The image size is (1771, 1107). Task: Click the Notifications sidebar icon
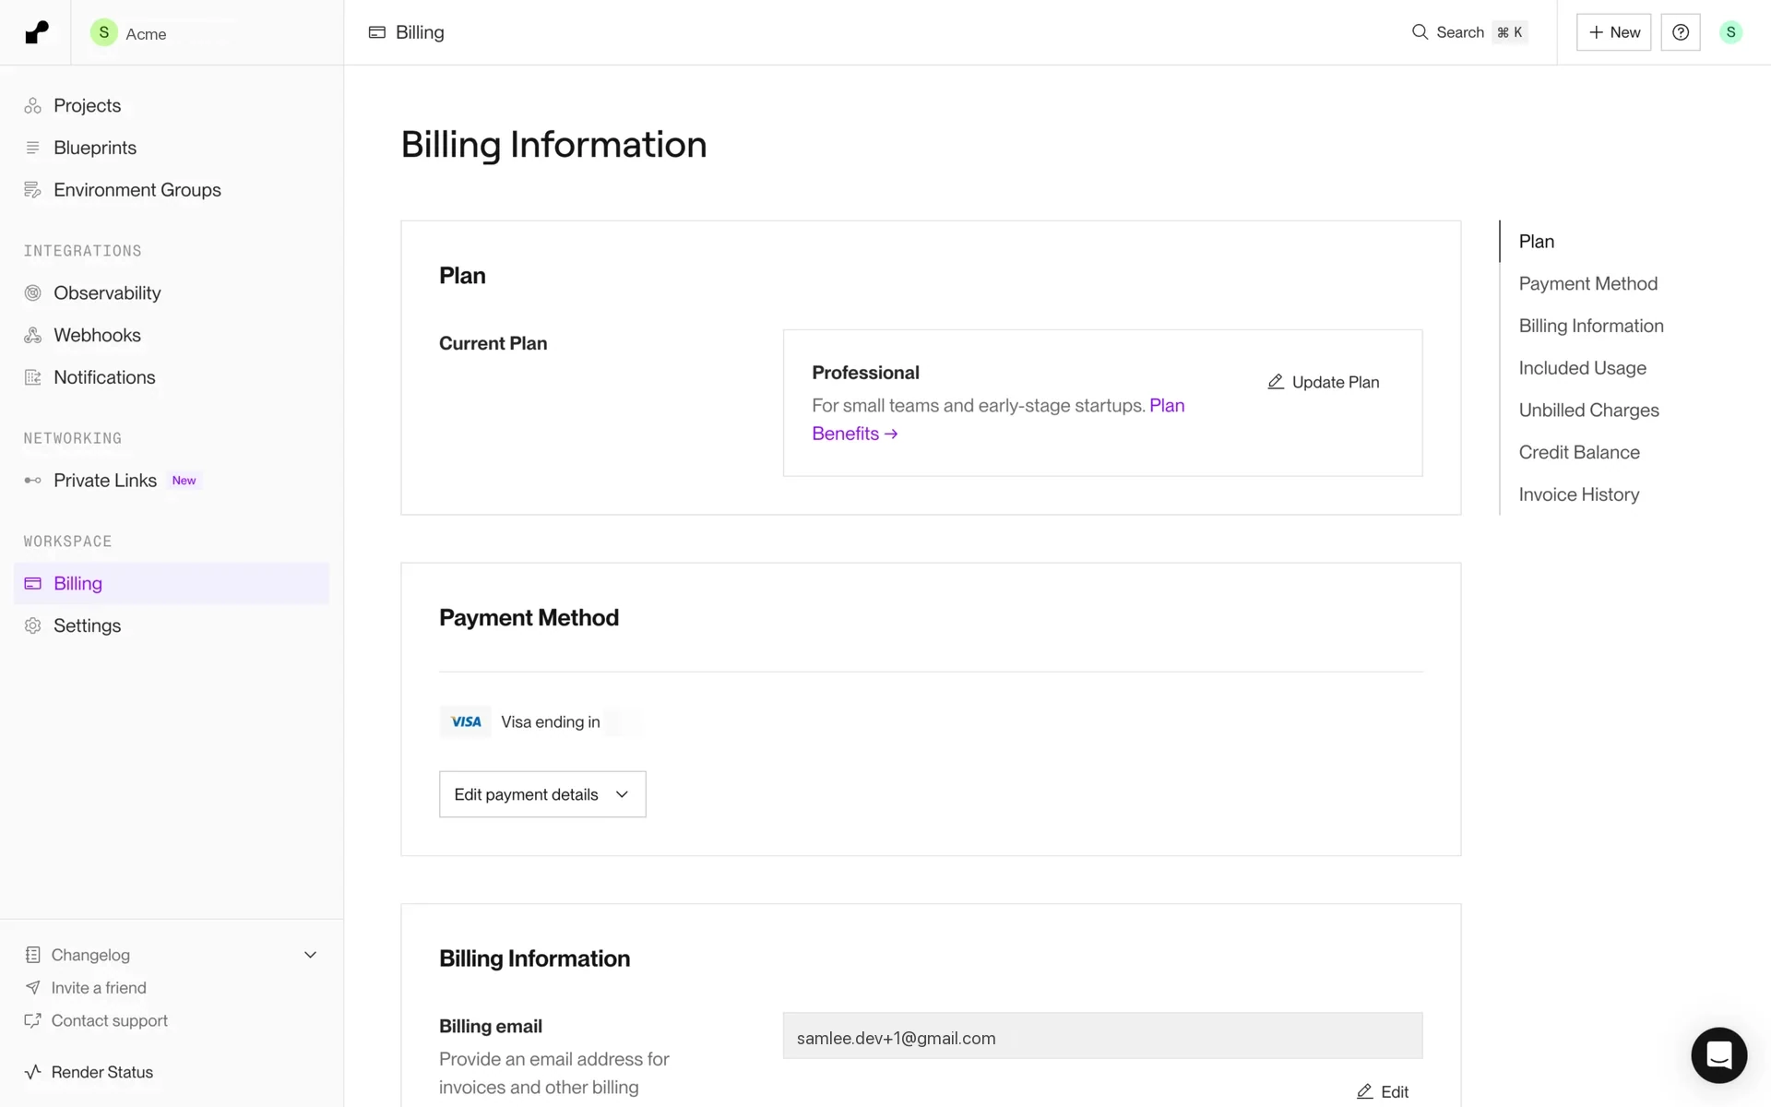pos(33,377)
